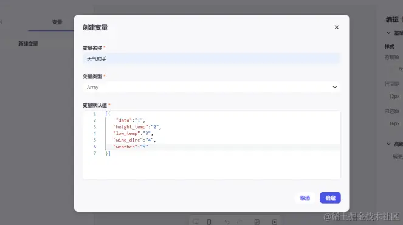
Task: Collapse the top section chevron in right panel
Action: pos(388,33)
